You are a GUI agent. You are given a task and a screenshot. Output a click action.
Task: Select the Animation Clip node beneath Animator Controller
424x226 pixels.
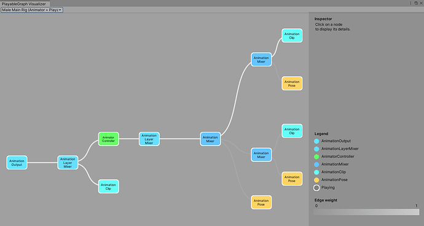click(x=108, y=186)
